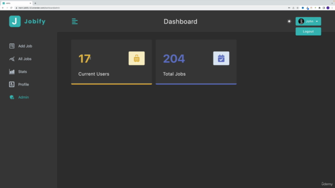
Task: Click the calendar check icon on Total Jobs
Action: pos(221,58)
